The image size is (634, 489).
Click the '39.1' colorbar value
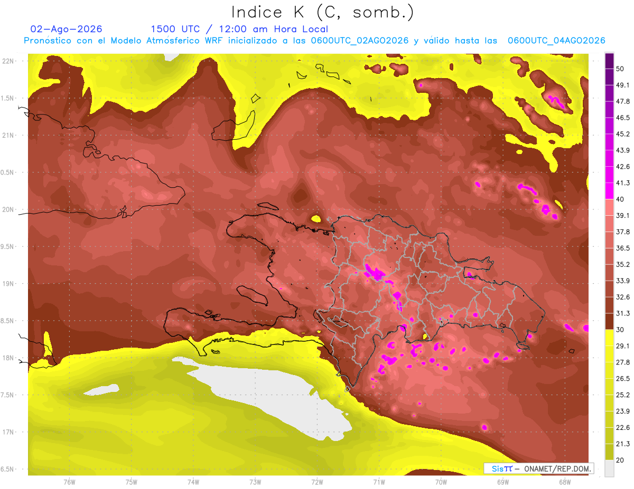point(623,215)
